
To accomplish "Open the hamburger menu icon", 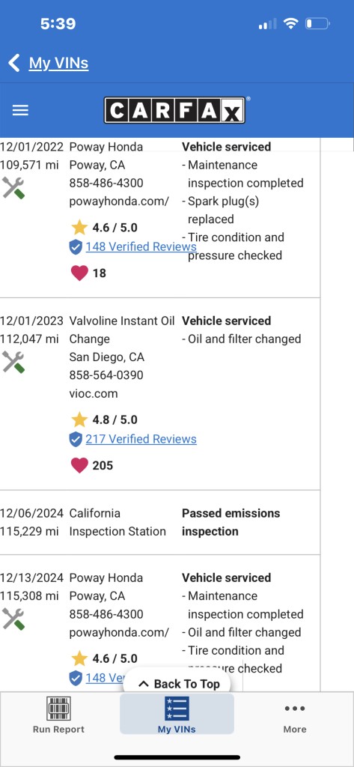I will click(20, 111).
